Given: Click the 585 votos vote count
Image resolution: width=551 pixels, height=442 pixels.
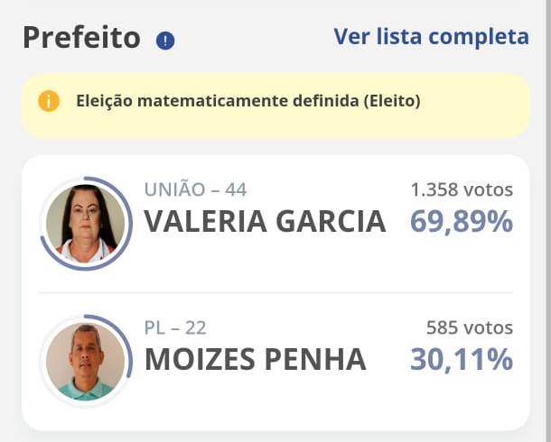Looking at the screenshot, I should (x=469, y=327).
